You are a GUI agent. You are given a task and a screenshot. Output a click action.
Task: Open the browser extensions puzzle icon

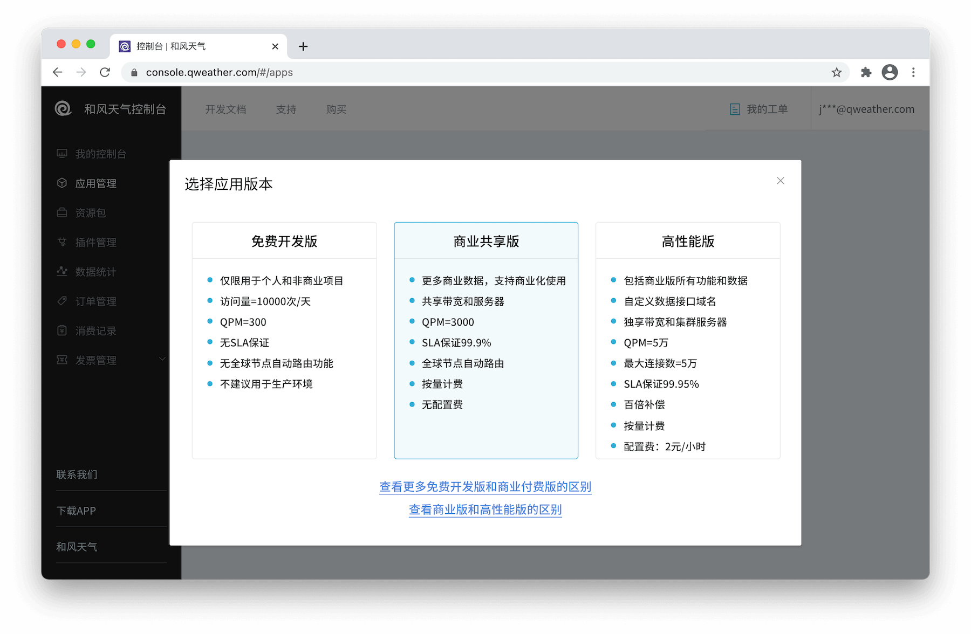866,72
